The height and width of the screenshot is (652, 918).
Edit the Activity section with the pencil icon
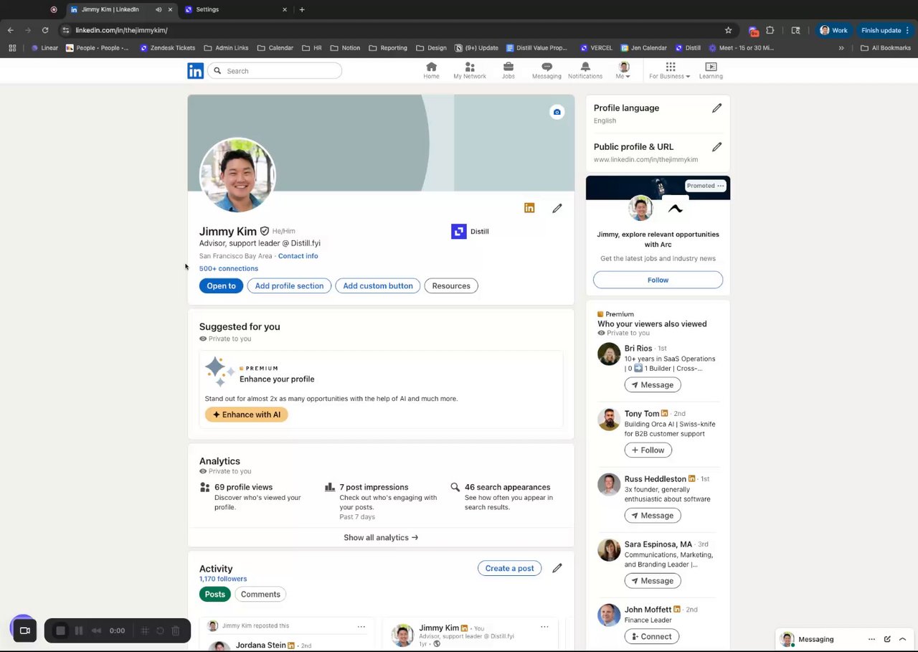557,568
